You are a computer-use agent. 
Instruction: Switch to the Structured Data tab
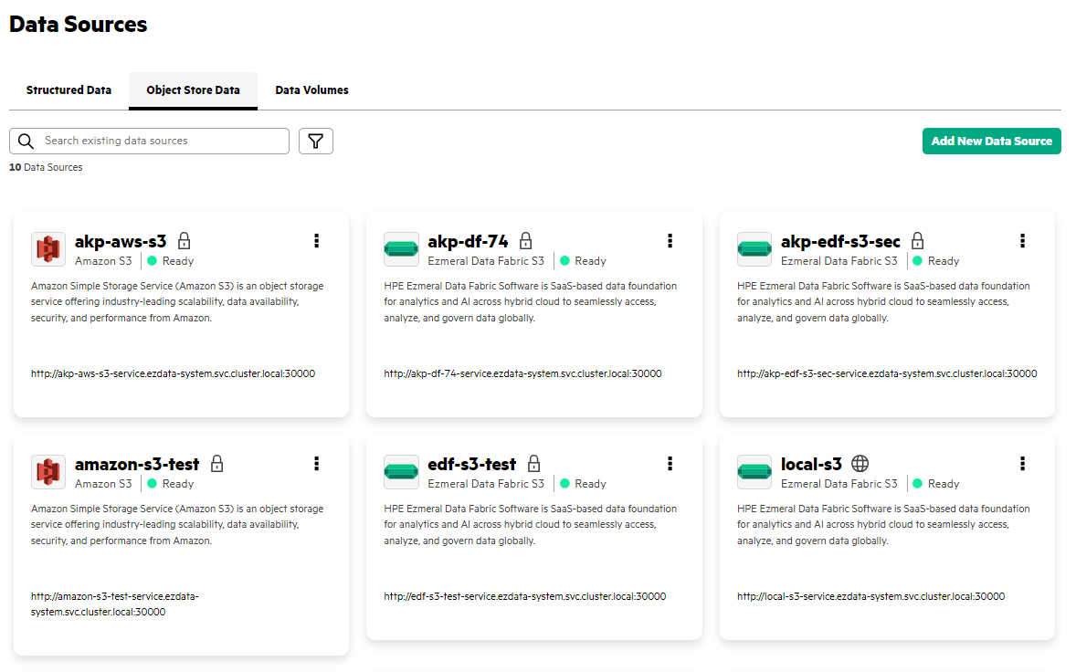[x=68, y=90]
